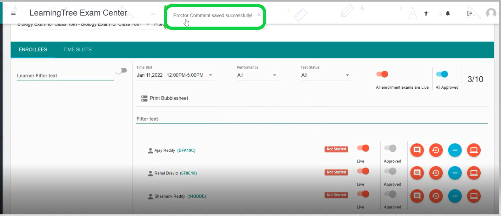
Task: Open proctor comment for Ajay Reddy
Action: tap(417, 150)
